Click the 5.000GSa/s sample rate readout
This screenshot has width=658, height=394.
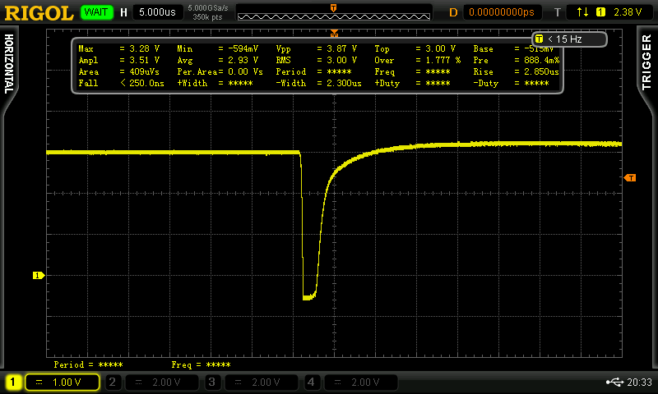pyautogui.click(x=208, y=8)
